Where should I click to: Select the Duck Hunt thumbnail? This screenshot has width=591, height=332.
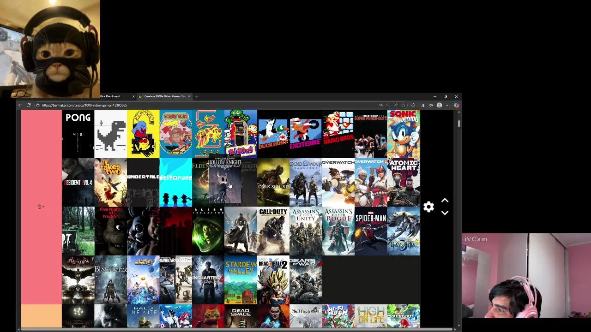273,134
